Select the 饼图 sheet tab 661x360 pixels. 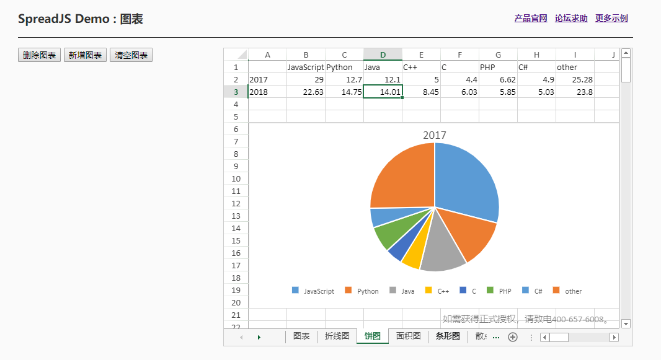(373, 336)
